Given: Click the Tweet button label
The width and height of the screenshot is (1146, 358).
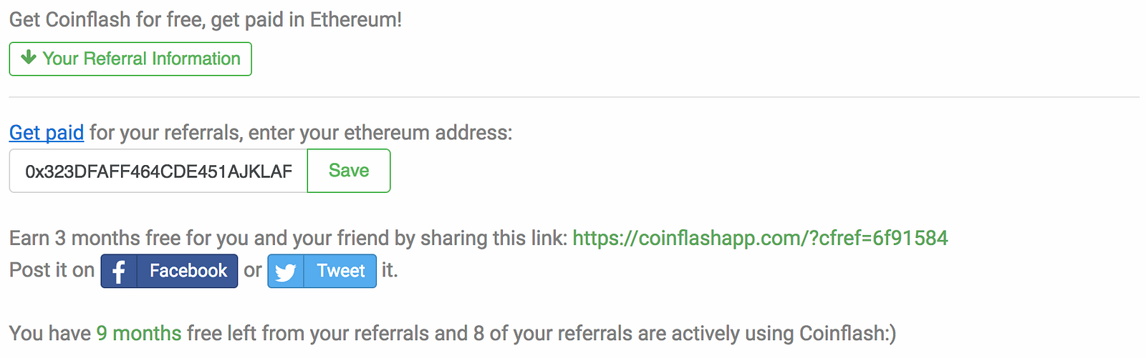Looking at the screenshot, I should [341, 271].
